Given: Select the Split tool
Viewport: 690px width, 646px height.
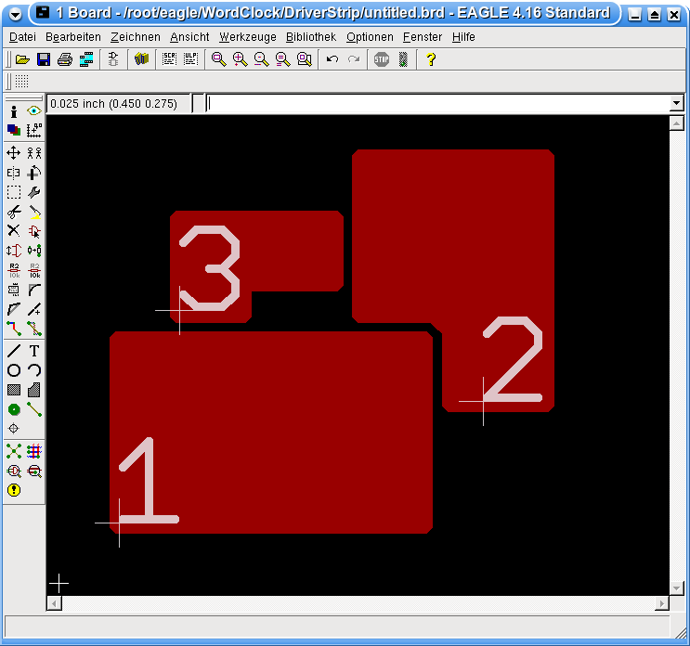Looking at the screenshot, I should 14,310.
